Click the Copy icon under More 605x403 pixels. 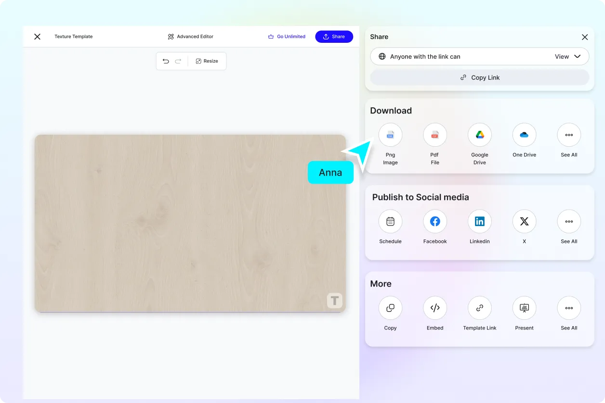[x=390, y=308]
